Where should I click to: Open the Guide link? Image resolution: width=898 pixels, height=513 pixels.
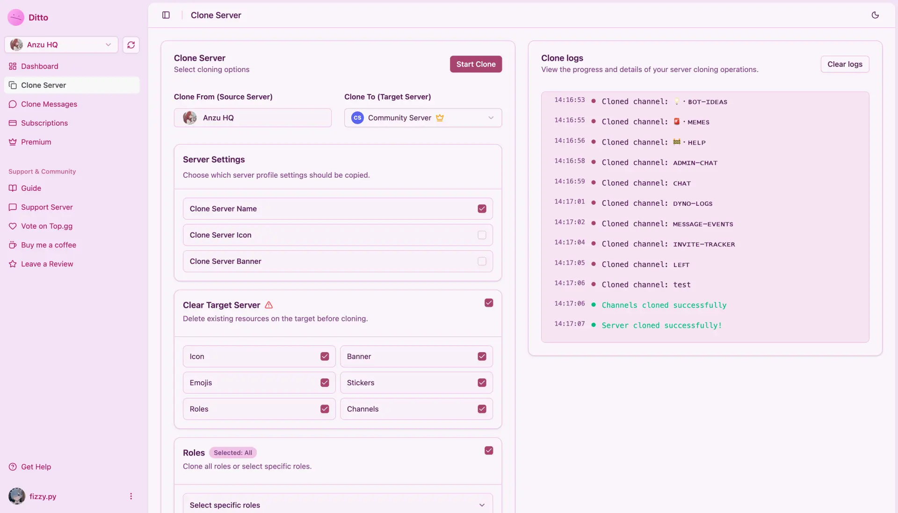72,188
